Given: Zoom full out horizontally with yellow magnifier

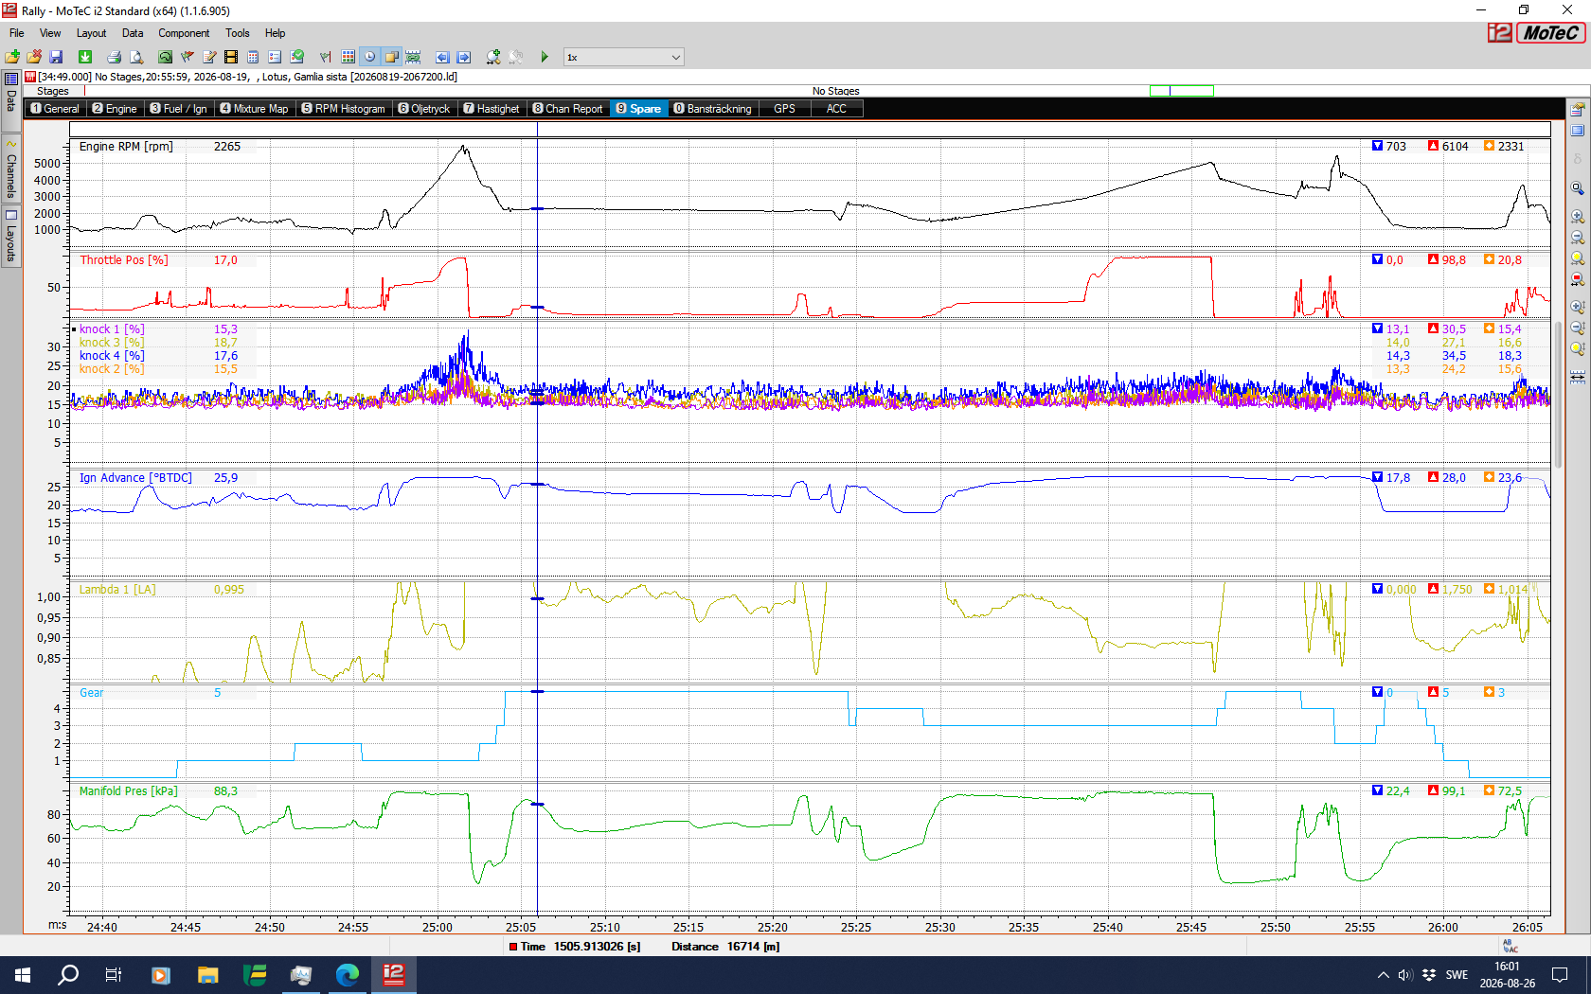Looking at the screenshot, I should coord(1578,258).
